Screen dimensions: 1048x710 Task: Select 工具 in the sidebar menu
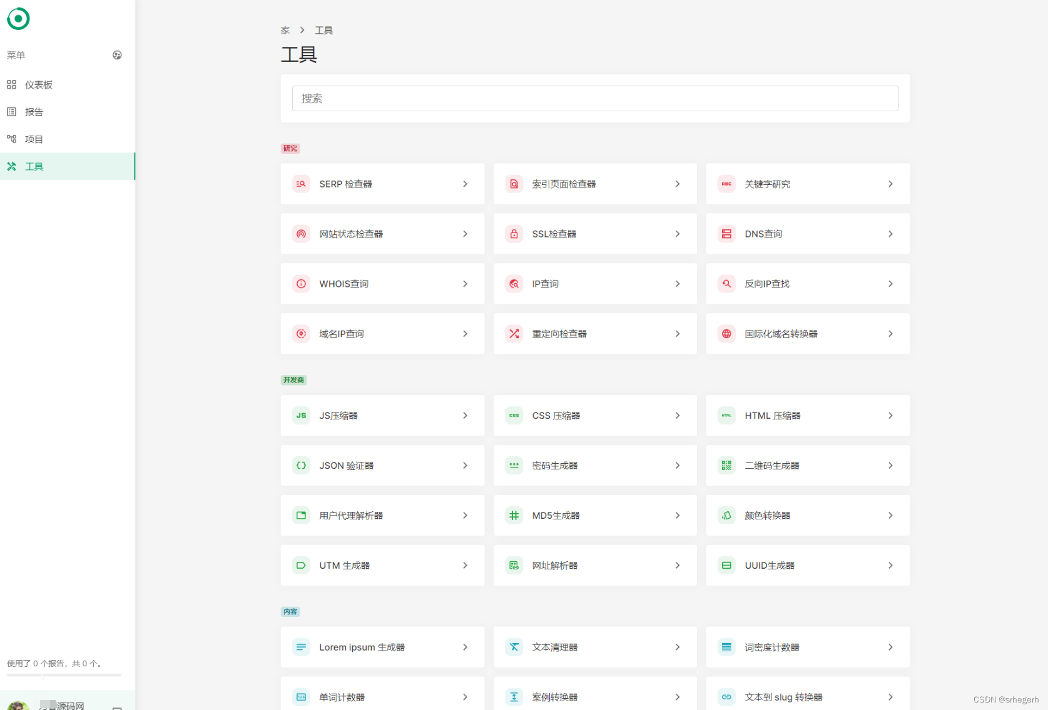[68, 166]
